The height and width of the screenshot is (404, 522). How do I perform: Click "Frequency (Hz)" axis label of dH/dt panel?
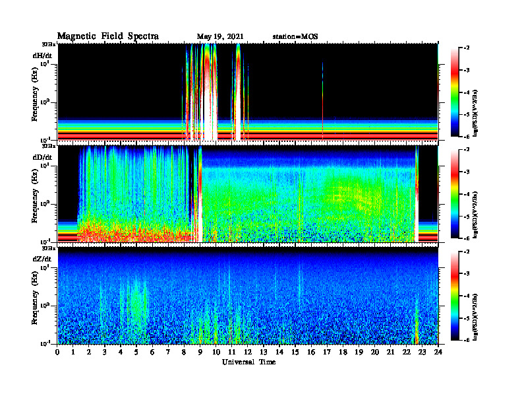(x=35, y=94)
